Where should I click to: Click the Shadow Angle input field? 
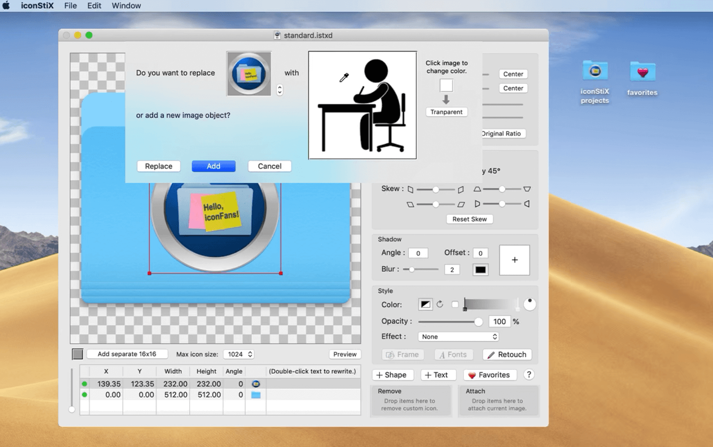tap(418, 253)
